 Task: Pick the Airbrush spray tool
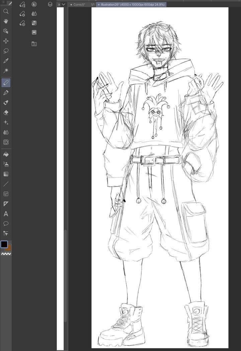pos(6,164)
